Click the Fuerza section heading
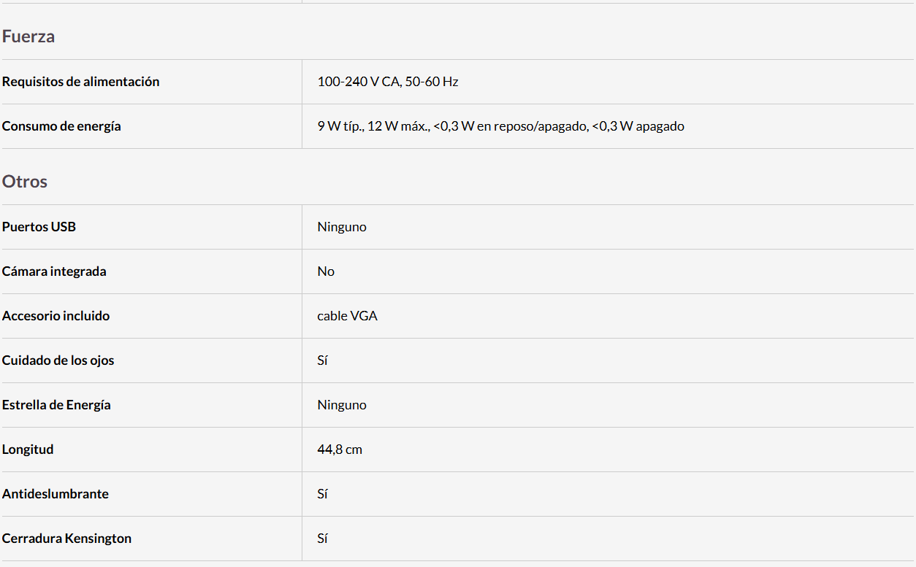The image size is (916, 567). point(28,36)
